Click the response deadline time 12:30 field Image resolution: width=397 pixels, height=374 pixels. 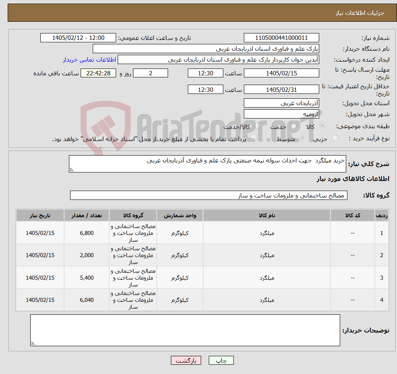205,73
